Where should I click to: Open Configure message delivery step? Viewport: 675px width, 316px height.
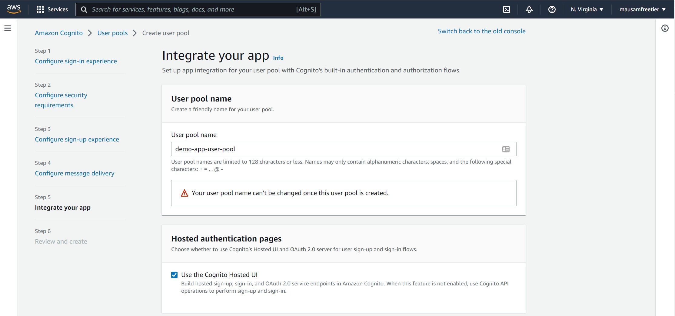coord(75,173)
